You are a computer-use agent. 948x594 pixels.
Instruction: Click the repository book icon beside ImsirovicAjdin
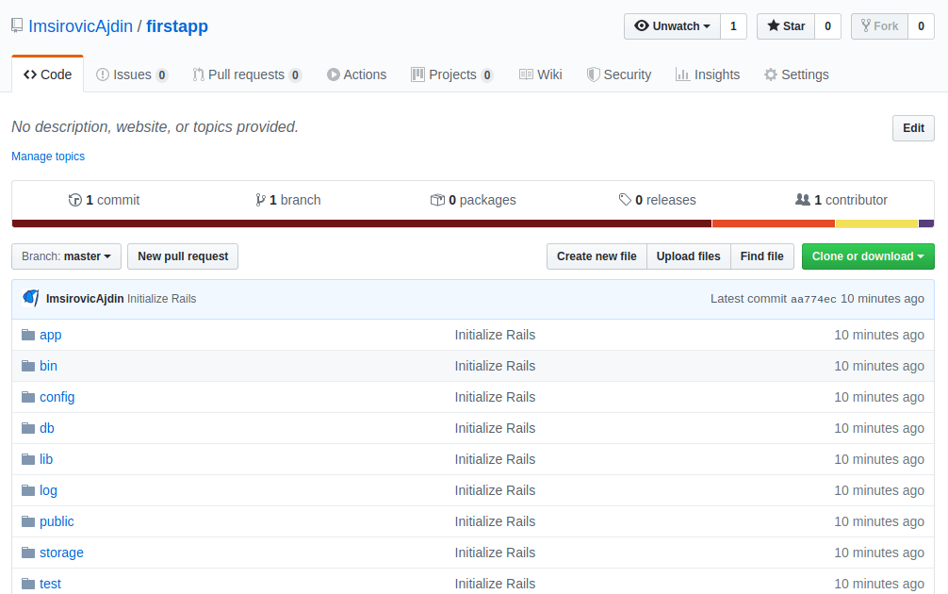pyautogui.click(x=17, y=26)
